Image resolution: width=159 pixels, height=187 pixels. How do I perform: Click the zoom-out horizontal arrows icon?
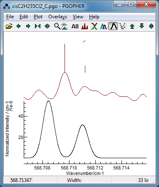[47, 26]
